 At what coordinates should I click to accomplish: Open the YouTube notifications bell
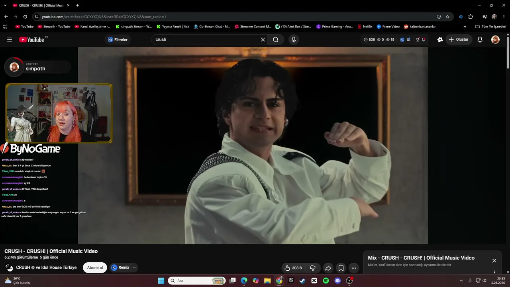click(x=480, y=39)
